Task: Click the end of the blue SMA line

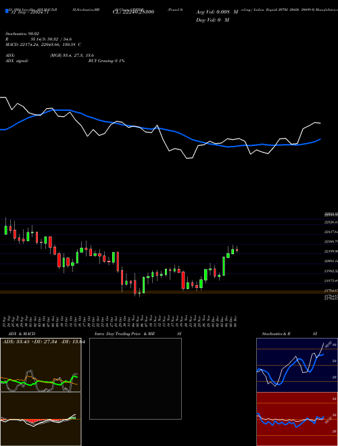Action: [x=320, y=139]
